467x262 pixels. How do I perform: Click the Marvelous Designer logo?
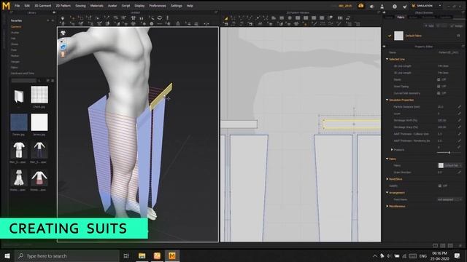6,6
